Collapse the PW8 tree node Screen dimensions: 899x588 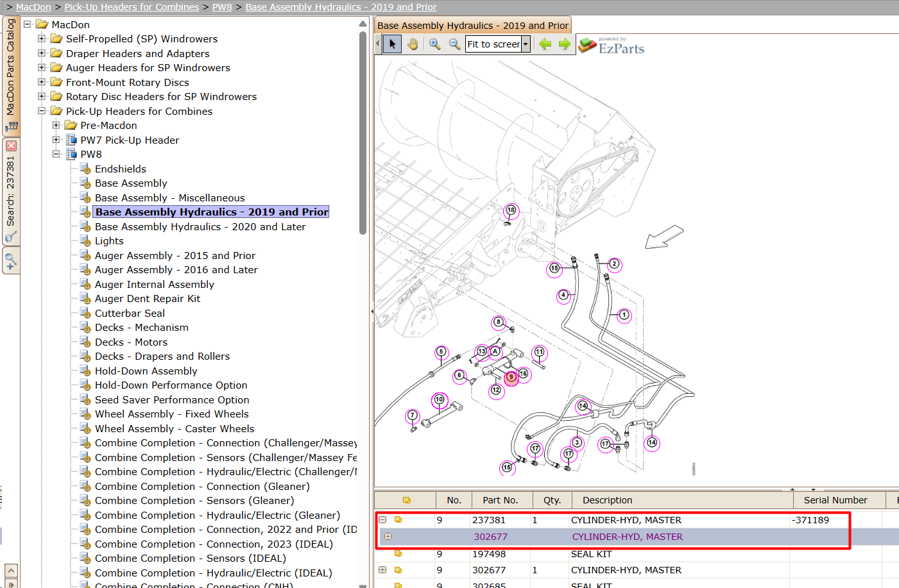click(x=56, y=154)
